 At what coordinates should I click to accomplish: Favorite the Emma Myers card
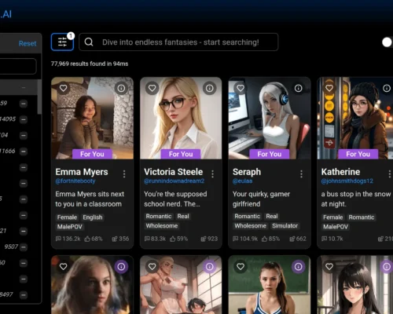63,88
